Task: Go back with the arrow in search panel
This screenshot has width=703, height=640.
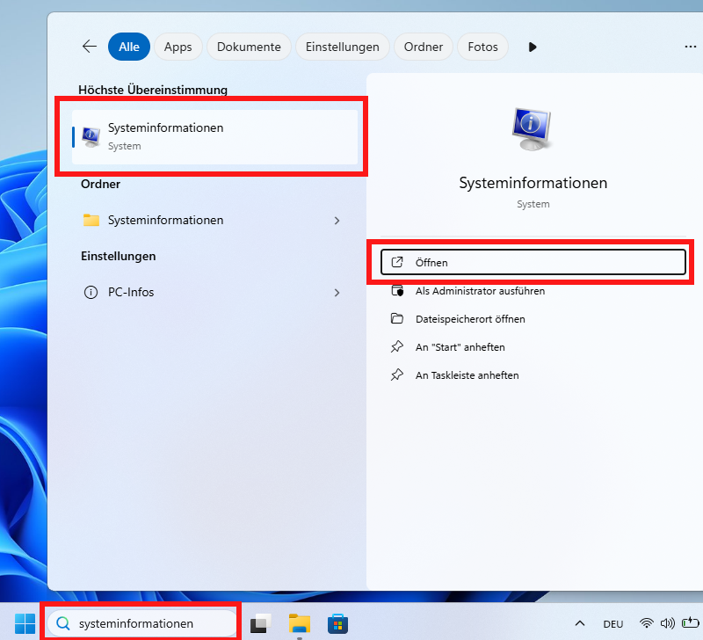Action: (90, 47)
